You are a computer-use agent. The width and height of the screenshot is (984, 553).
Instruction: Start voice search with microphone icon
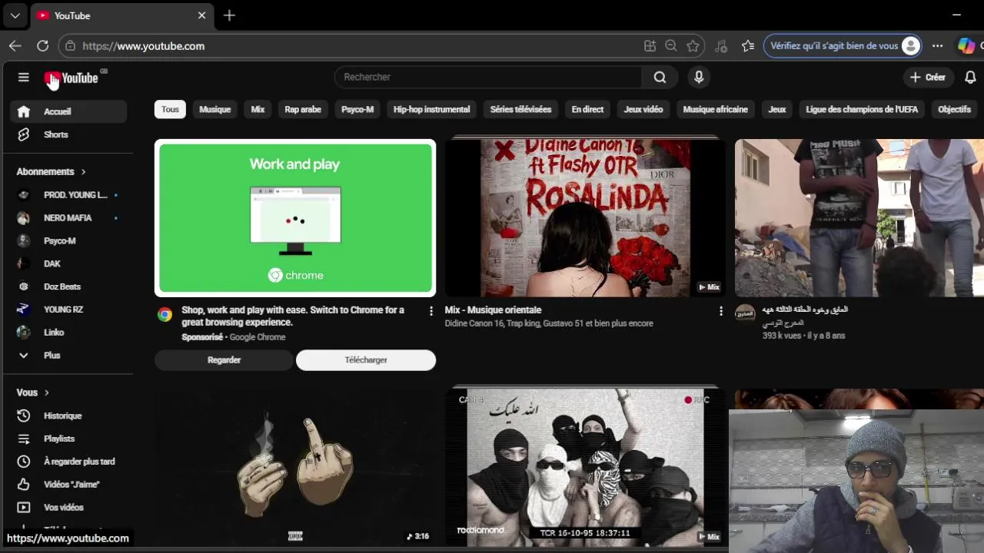point(699,77)
